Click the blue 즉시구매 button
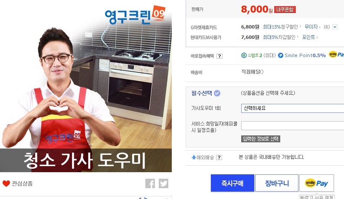The height and width of the screenshot is (199, 344). (233, 183)
